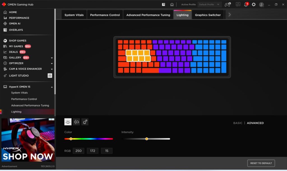Click the game controller icon
287x171 pixels.
[x=228, y=4]
